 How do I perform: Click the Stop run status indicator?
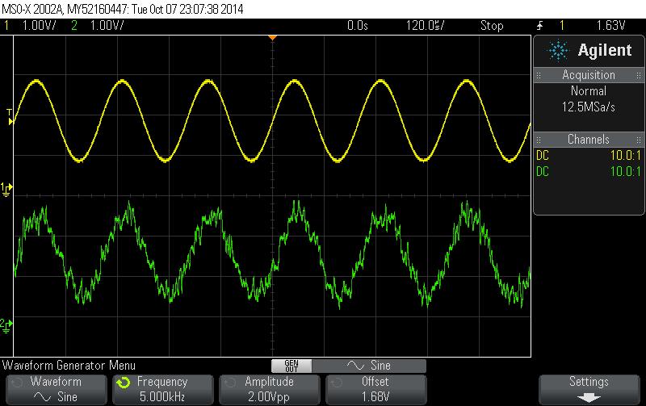[x=492, y=26]
